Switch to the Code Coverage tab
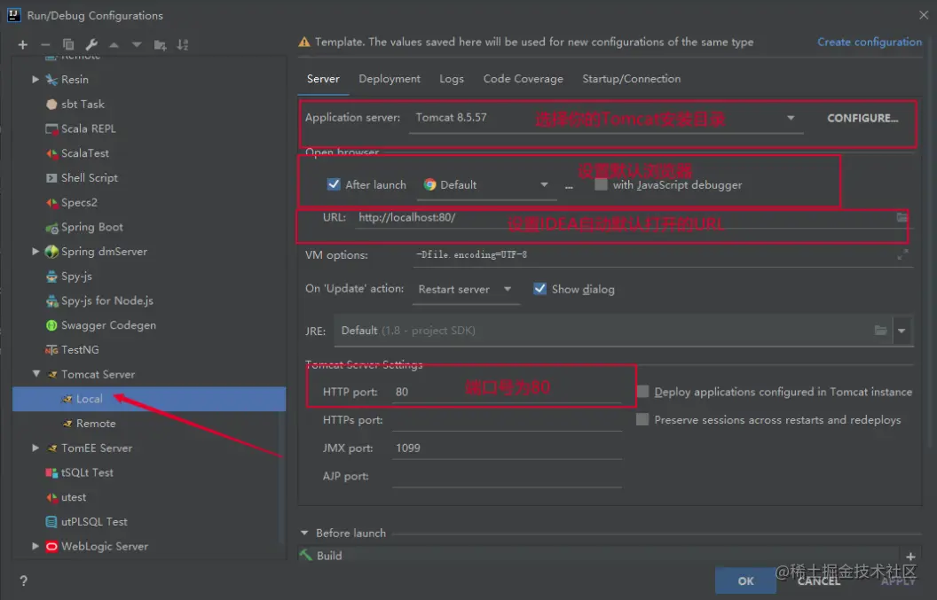This screenshot has width=937, height=600. (523, 79)
